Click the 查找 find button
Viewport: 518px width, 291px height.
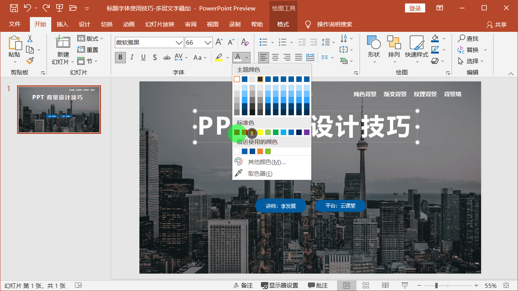tap(468, 38)
